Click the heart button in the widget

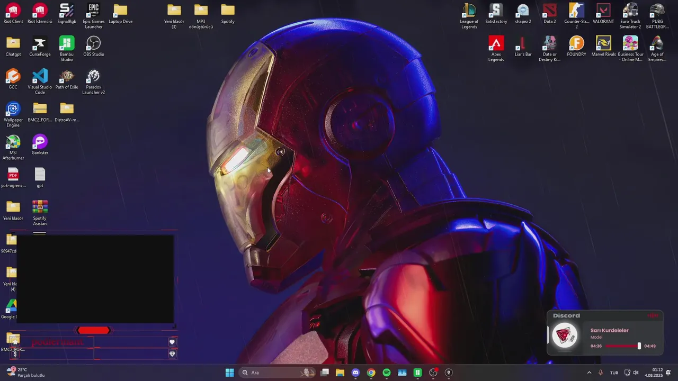172,342
